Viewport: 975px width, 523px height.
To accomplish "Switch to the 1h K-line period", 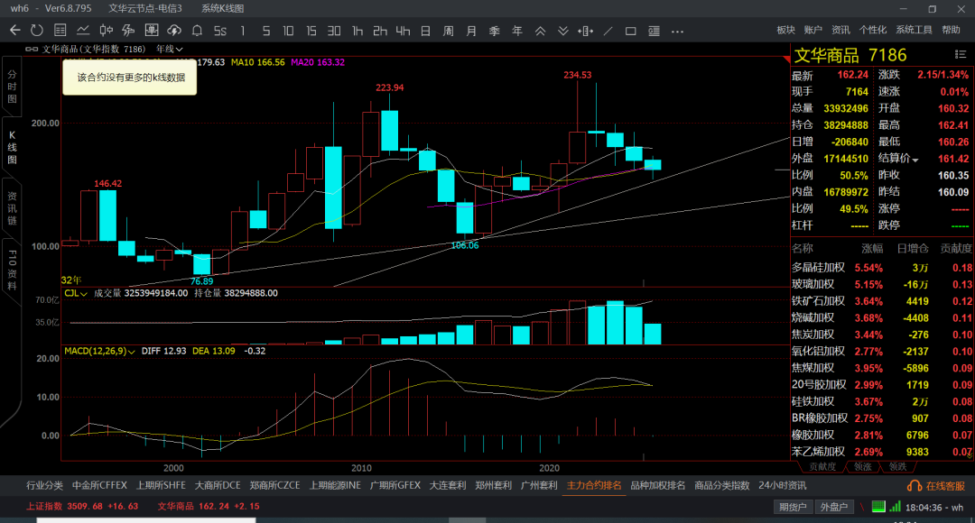I will pyautogui.click(x=357, y=31).
